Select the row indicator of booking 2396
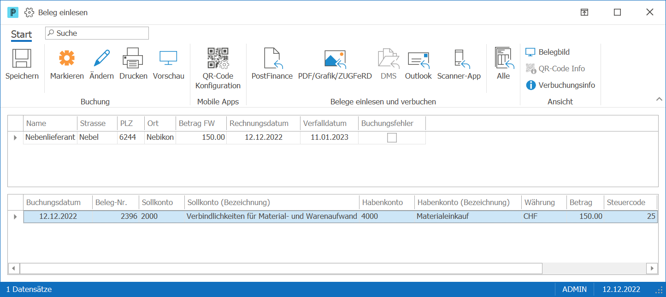 pos(16,217)
